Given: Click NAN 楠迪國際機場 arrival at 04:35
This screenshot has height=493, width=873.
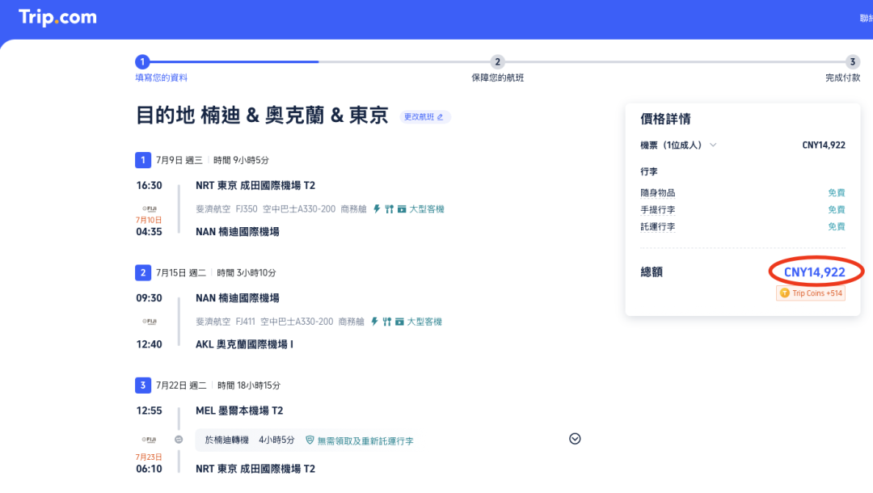Looking at the screenshot, I should tap(237, 232).
